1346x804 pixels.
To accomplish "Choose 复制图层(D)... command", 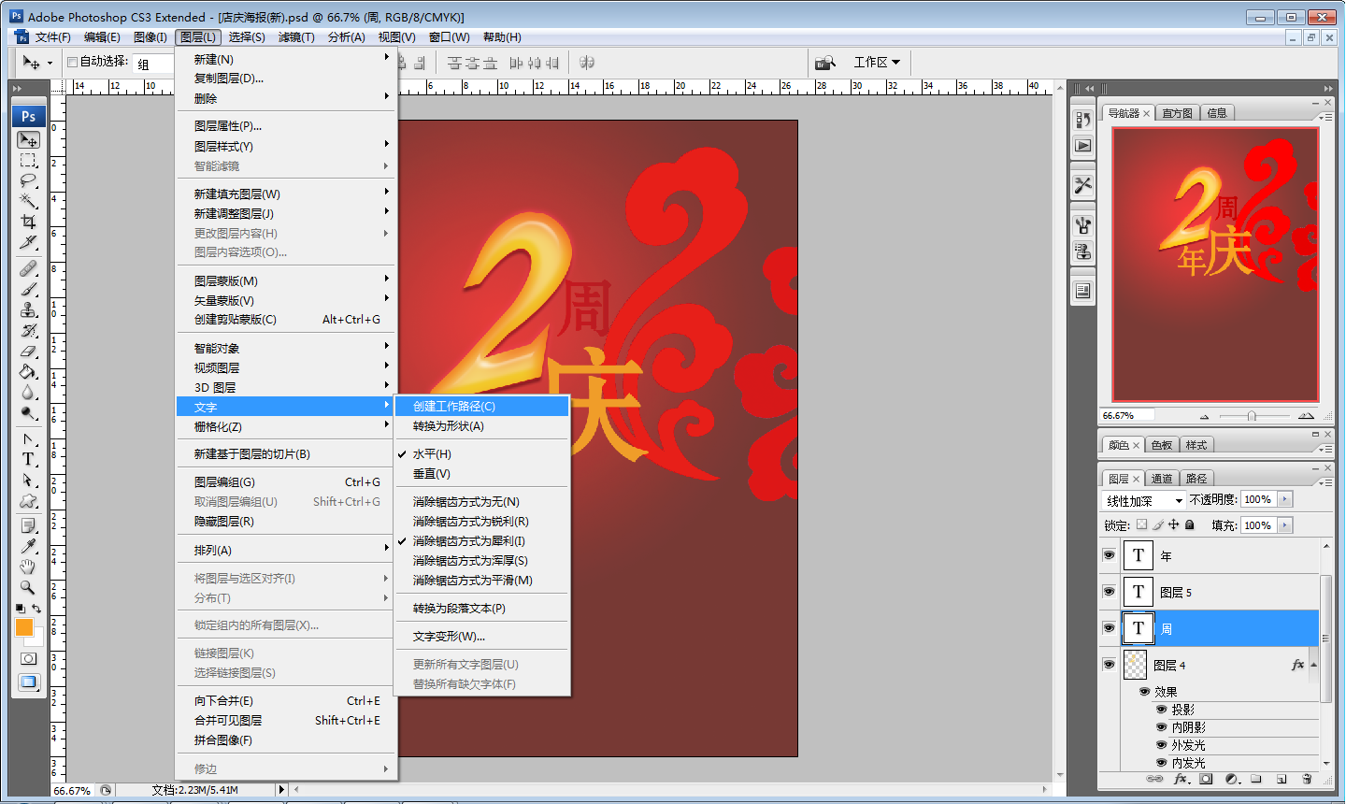I will click(286, 79).
